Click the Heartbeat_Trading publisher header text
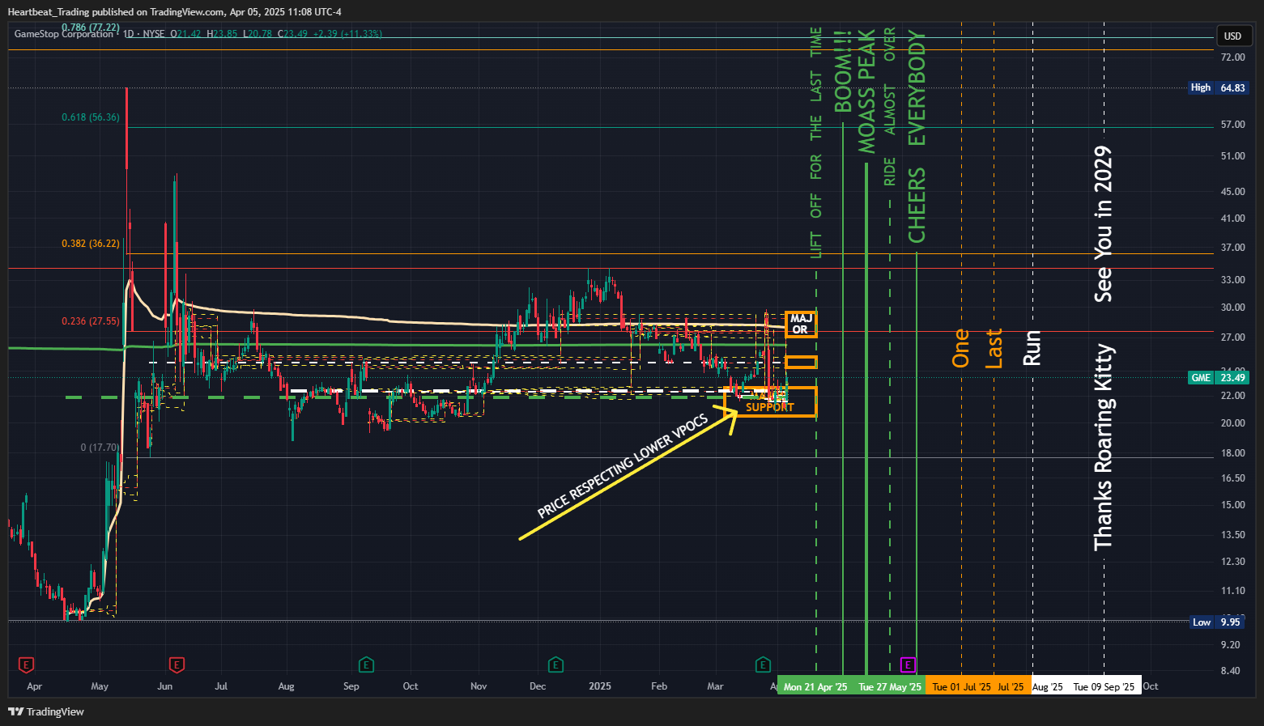 point(174,12)
